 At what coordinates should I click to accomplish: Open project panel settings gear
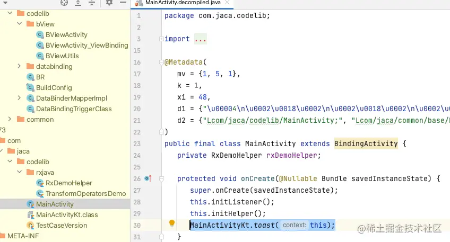pyautogui.click(x=109, y=3)
